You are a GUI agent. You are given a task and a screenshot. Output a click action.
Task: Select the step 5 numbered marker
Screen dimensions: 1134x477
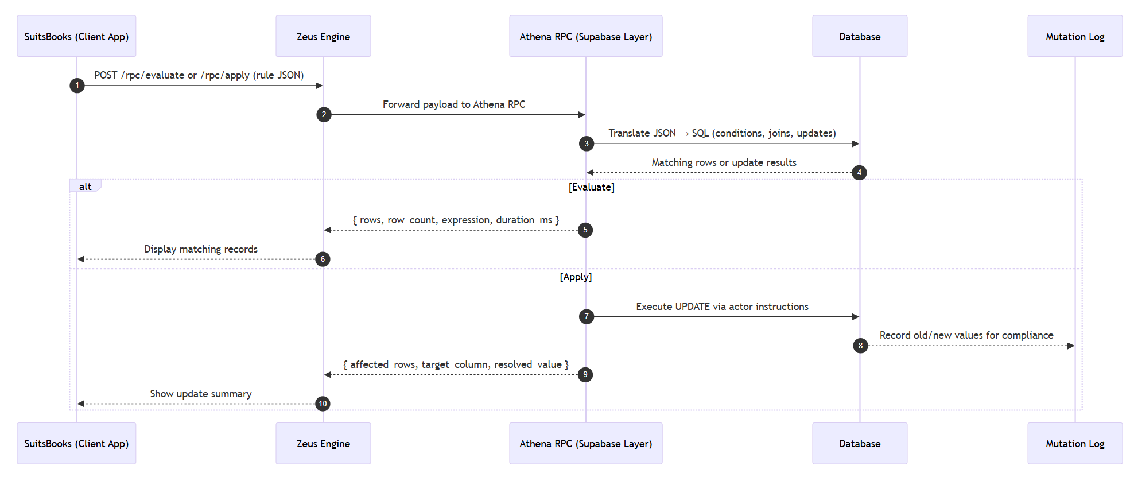pyautogui.click(x=585, y=230)
